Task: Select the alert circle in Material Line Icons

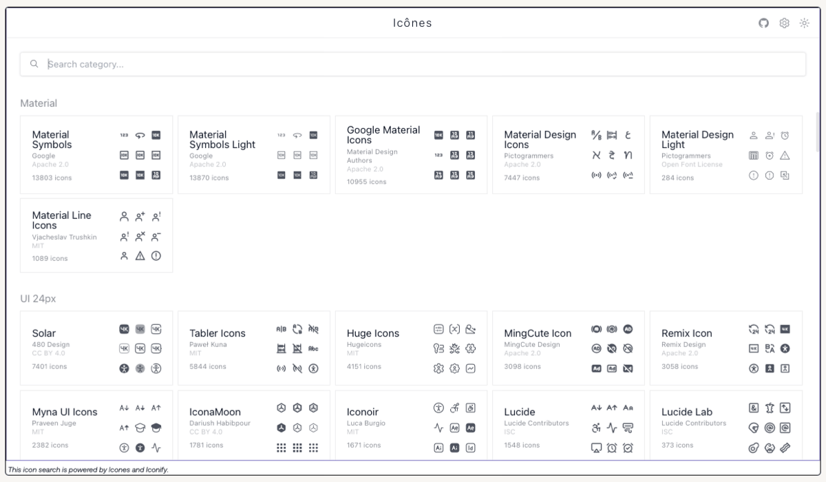Action: pyautogui.click(x=156, y=256)
